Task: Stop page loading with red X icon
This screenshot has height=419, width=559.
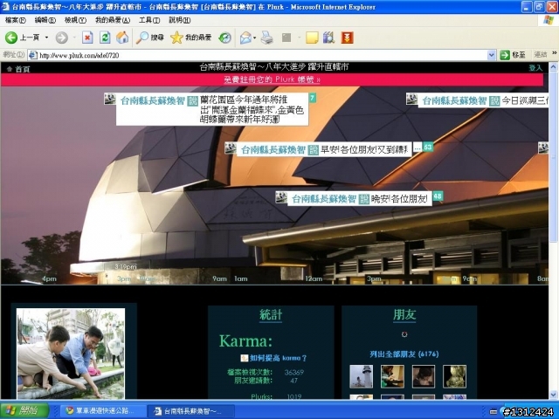Action: [x=87, y=38]
